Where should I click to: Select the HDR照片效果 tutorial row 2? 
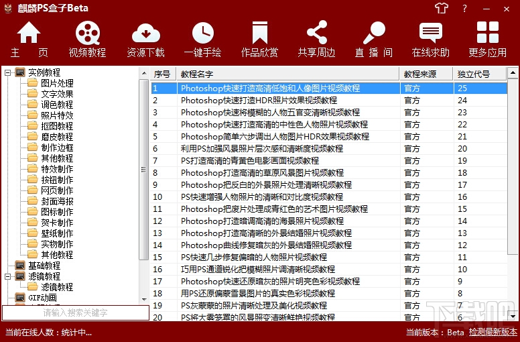point(329,100)
